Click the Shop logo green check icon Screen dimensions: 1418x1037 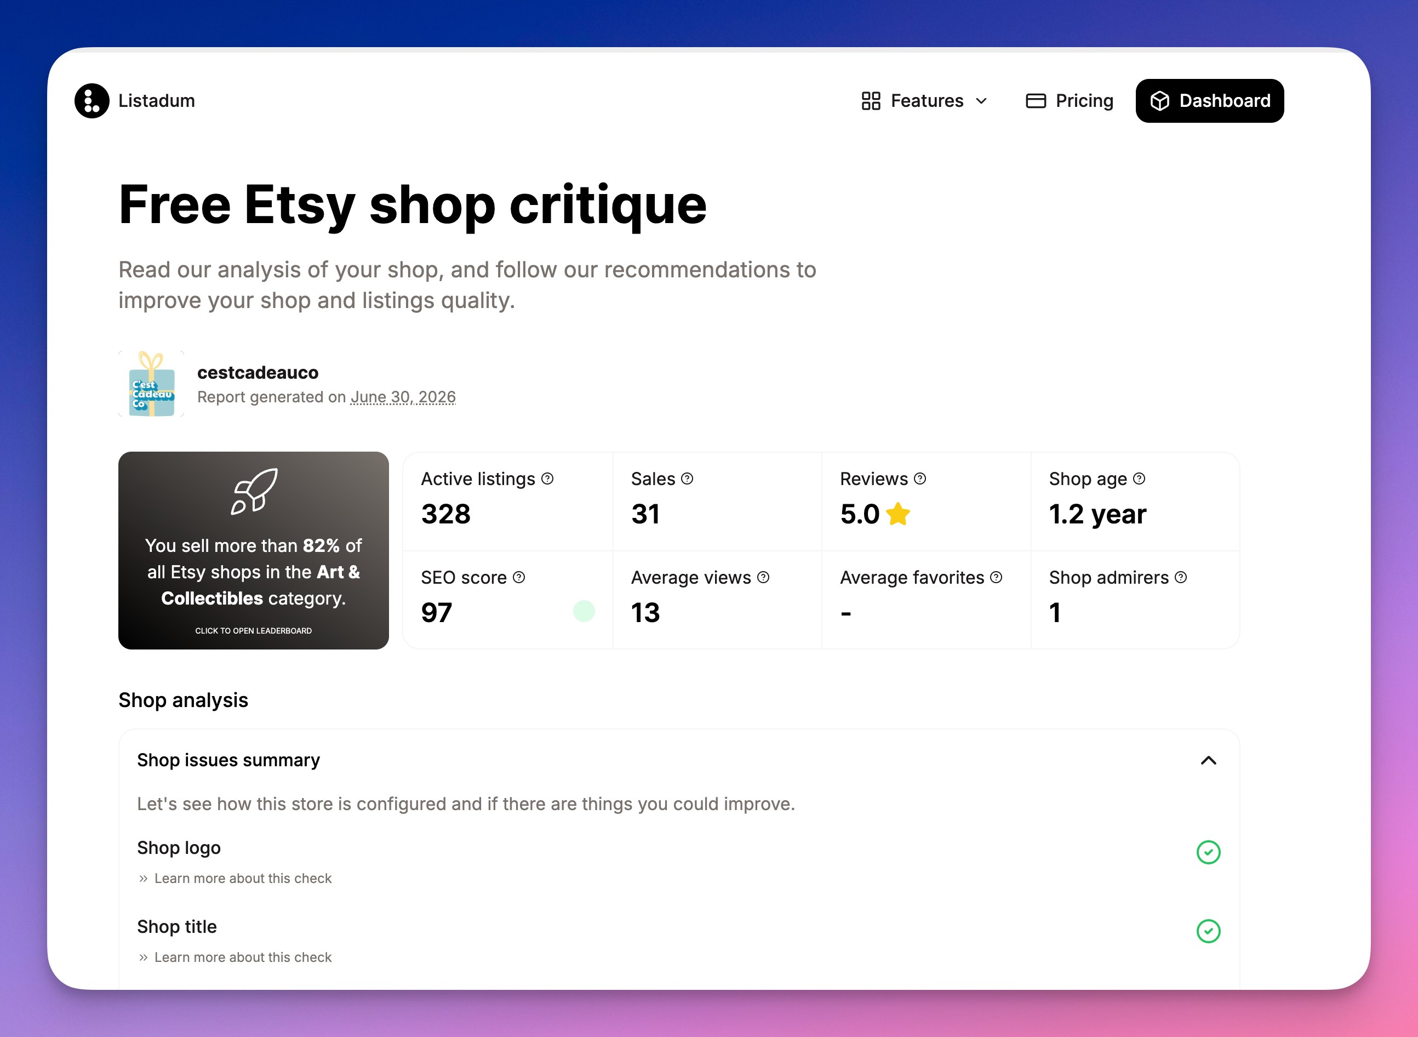pos(1208,852)
